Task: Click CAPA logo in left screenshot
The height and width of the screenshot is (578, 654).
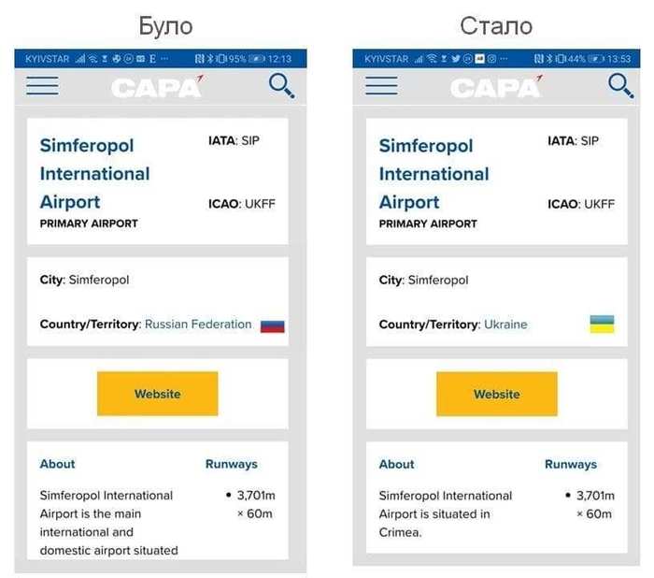Action: pyautogui.click(x=157, y=87)
